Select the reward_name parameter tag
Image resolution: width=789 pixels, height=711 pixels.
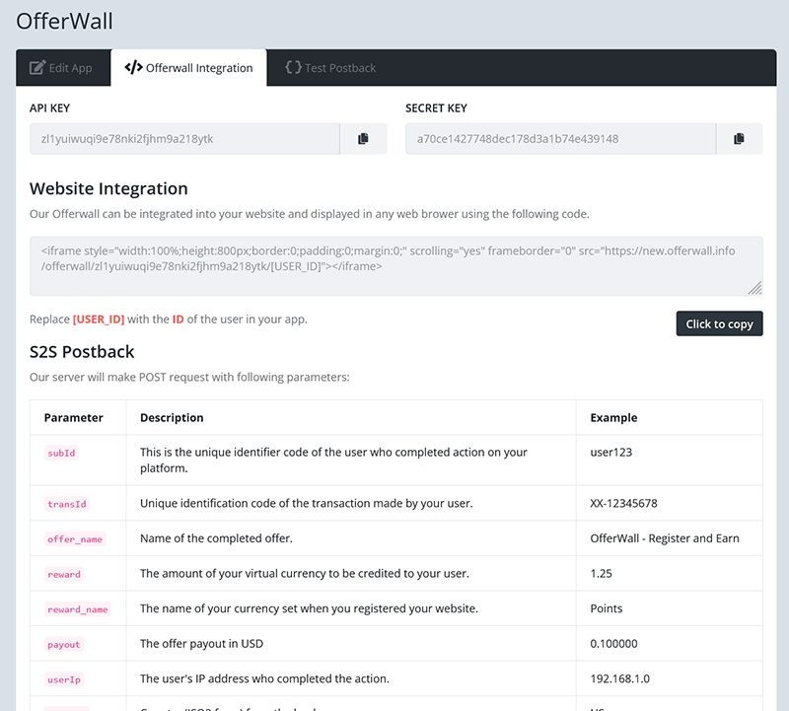(x=78, y=609)
